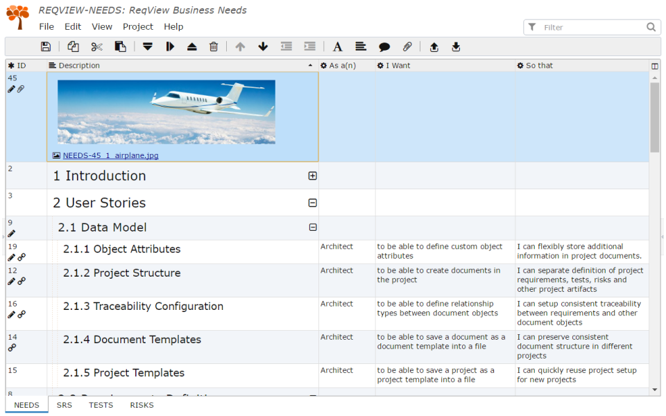Open the View menu
The image size is (666, 416).
tap(102, 27)
